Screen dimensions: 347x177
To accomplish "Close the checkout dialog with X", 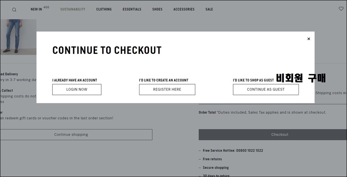I will point(309,39).
